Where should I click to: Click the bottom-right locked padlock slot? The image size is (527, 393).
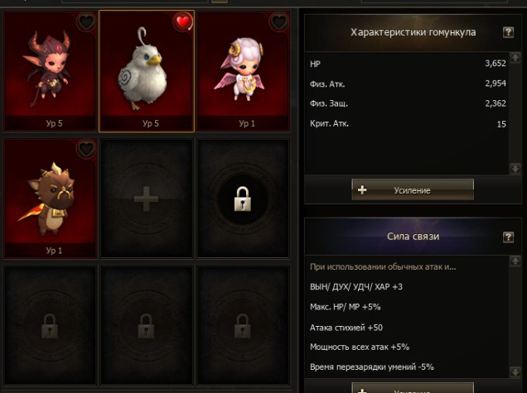click(x=243, y=325)
